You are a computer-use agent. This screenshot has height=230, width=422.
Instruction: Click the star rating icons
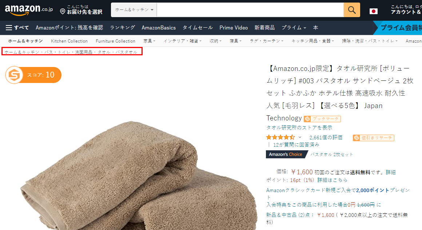[x=280, y=137]
